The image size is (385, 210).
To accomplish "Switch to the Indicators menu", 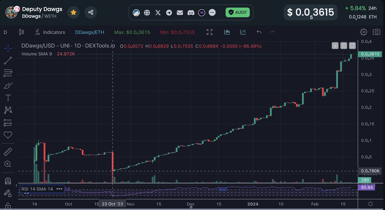I will coord(50,32).
